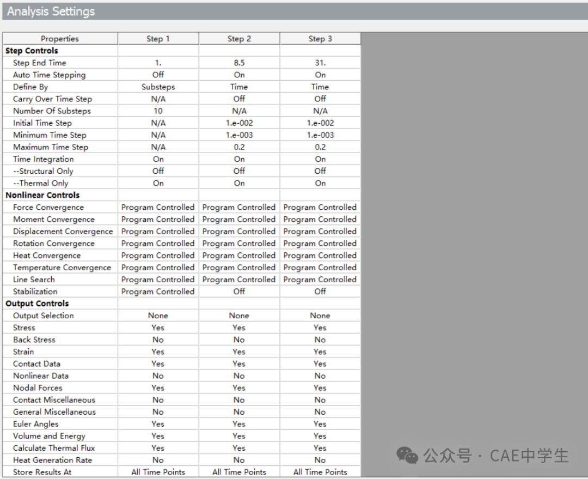The width and height of the screenshot is (588, 479).
Task: Click the Auto Time Stepping property label
Action: 49,75
